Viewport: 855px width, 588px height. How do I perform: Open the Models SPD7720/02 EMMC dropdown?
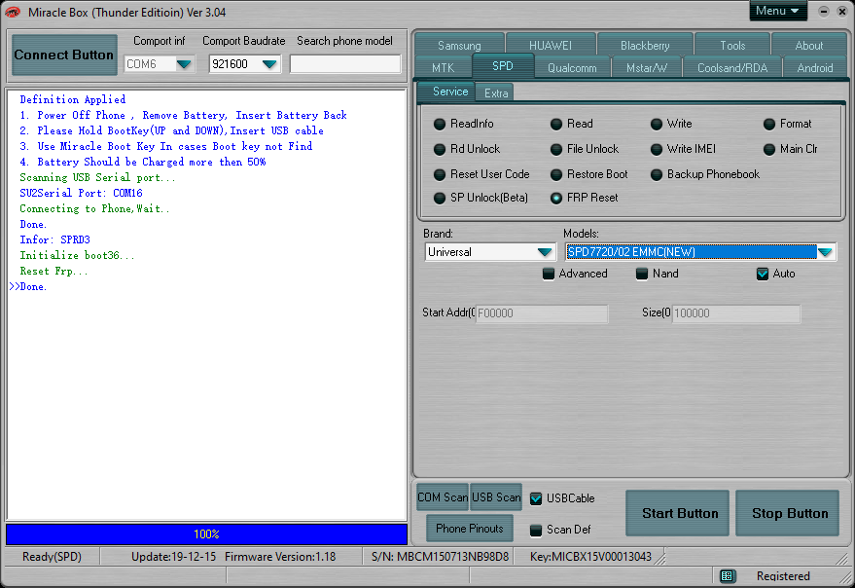826,252
